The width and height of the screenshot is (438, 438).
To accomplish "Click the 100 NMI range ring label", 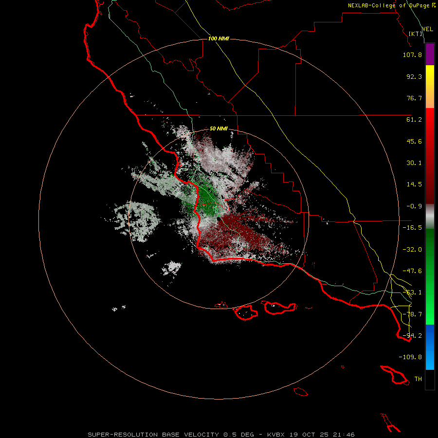I will [x=219, y=38].
